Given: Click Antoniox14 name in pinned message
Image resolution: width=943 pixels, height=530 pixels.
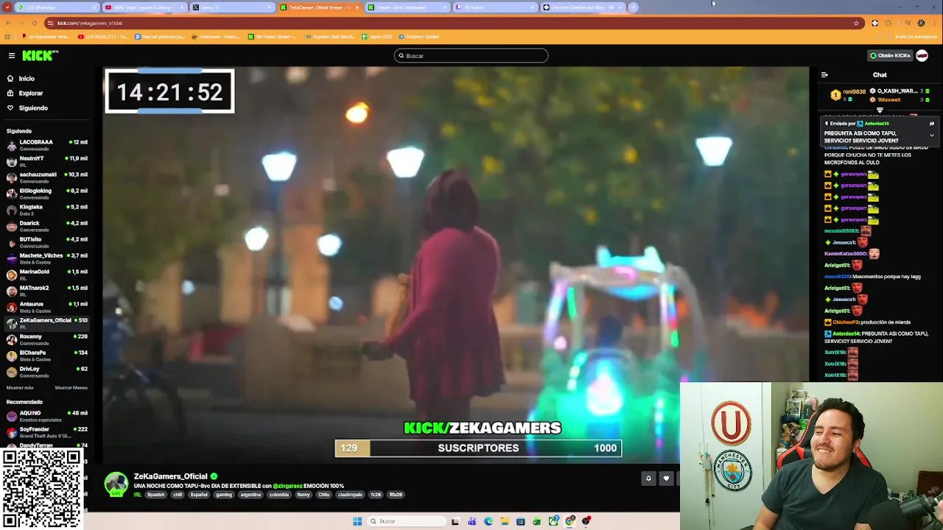Looking at the screenshot, I should pyautogui.click(x=877, y=124).
